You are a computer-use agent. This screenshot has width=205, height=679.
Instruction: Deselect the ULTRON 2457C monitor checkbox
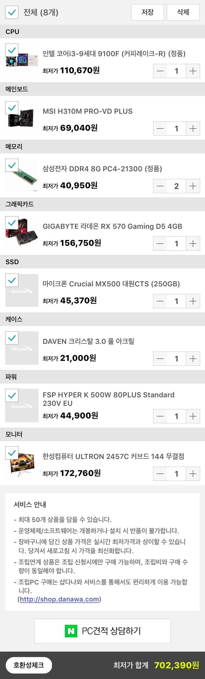click(12, 453)
